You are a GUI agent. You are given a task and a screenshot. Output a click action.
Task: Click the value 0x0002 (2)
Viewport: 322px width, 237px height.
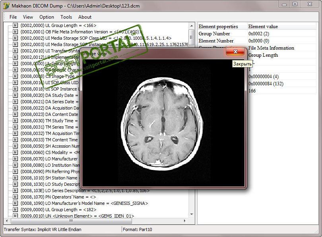258,34
